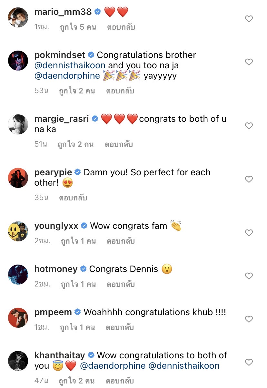Like pmpeem's congratulations comment
Viewport: 267px width, 388px height.
click(x=249, y=319)
